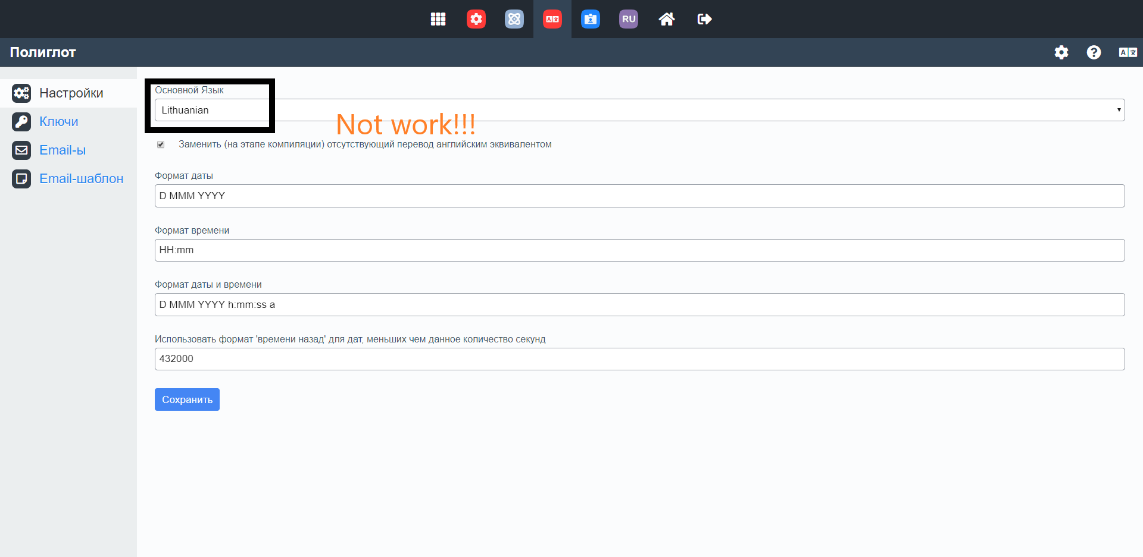Select the red translation app icon

pos(552,19)
